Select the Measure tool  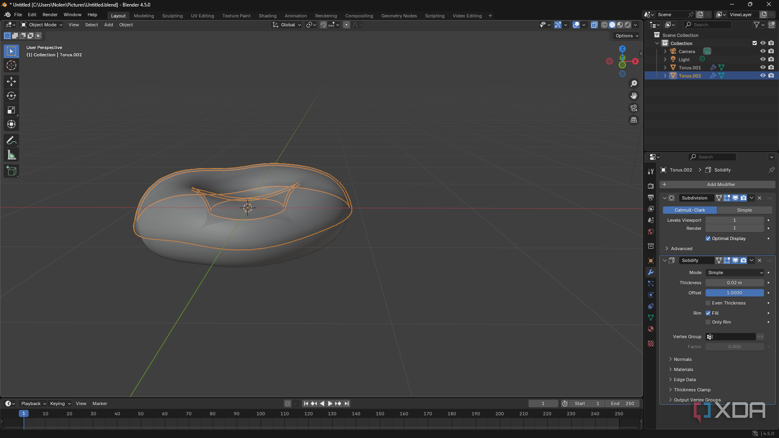click(11, 155)
